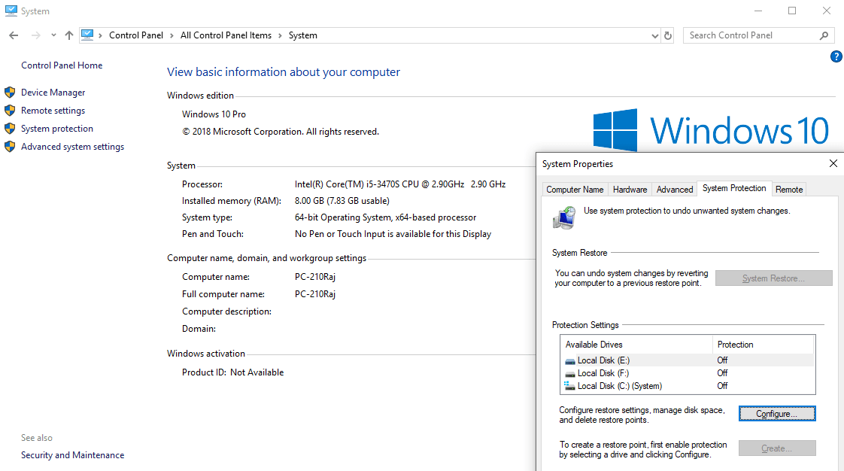Switch to the Advanced tab

675,190
